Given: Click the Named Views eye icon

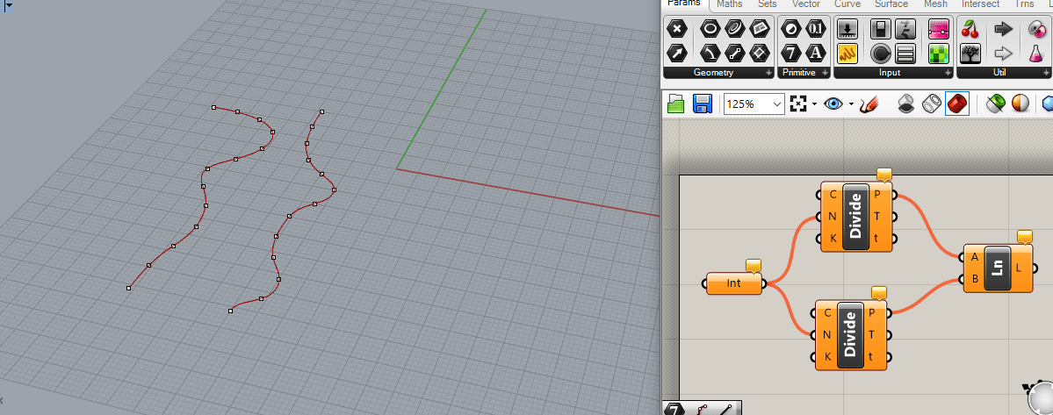Looking at the screenshot, I should pyautogui.click(x=834, y=104).
